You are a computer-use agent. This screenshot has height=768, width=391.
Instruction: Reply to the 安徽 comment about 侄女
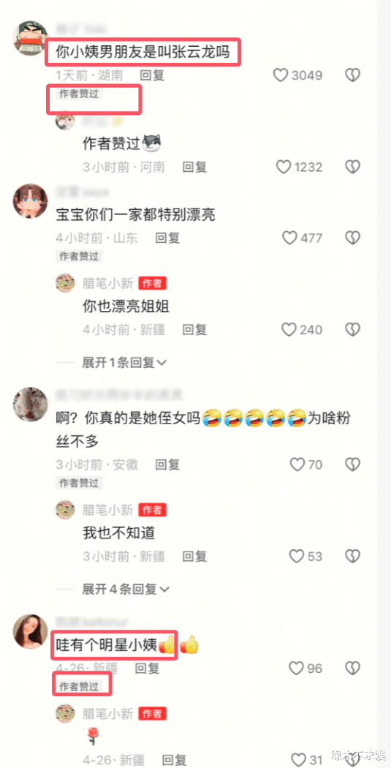point(168,464)
